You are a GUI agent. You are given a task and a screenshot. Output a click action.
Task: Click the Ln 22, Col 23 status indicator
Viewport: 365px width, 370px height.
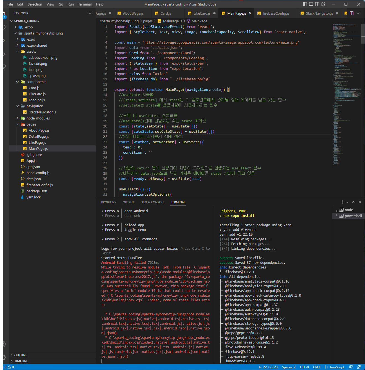(268, 367)
